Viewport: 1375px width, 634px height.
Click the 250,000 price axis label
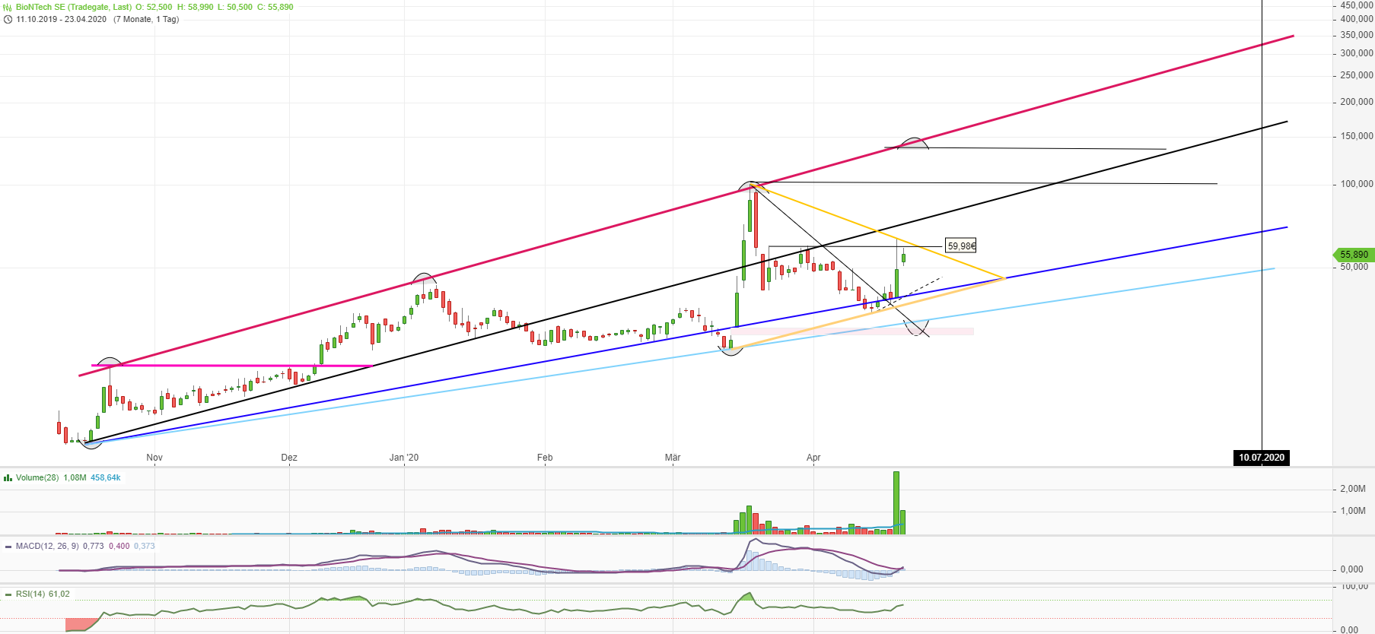pyautogui.click(x=1357, y=75)
